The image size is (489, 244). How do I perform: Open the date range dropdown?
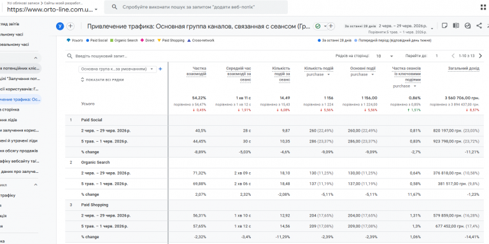tap(432, 29)
